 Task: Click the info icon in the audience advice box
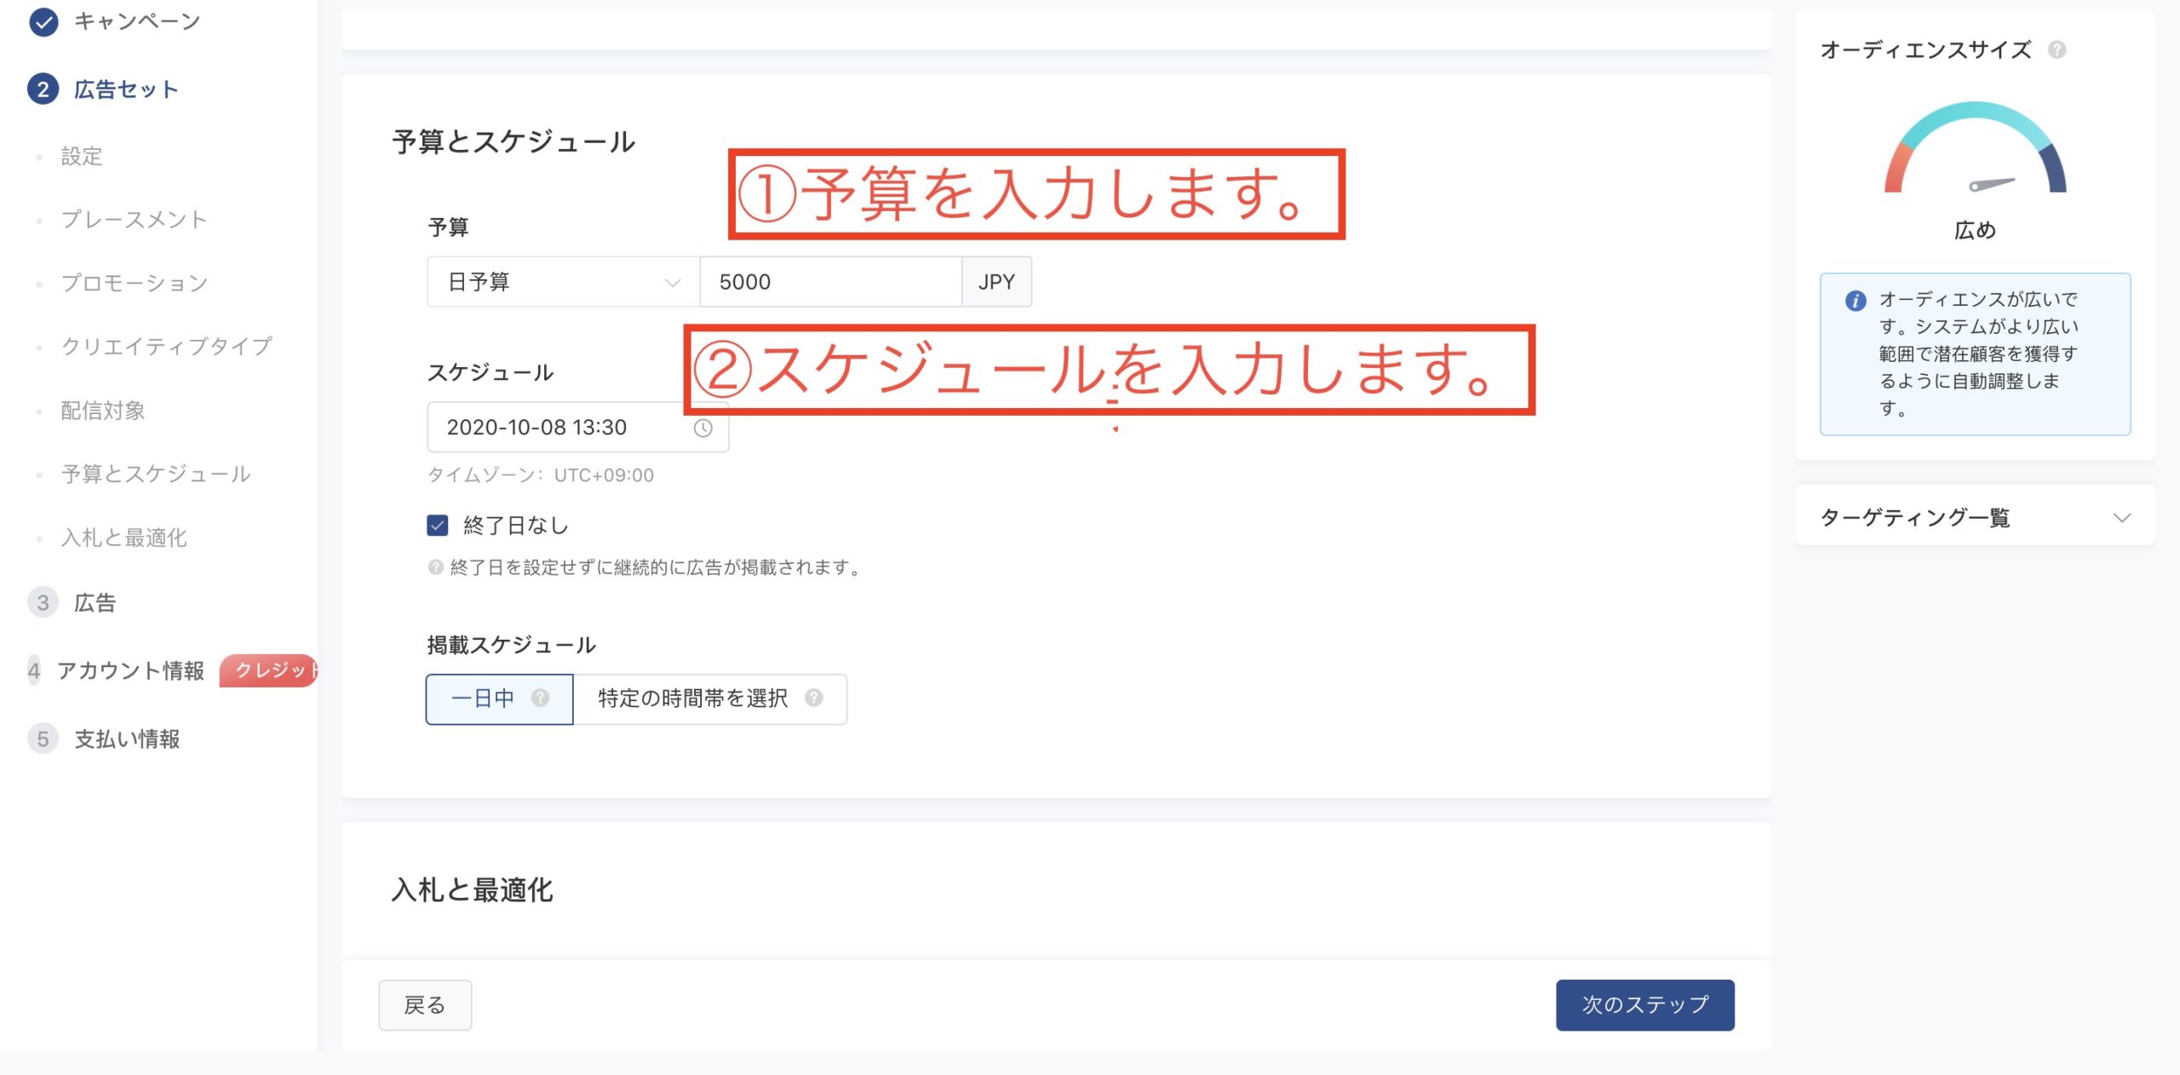[x=1854, y=300]
